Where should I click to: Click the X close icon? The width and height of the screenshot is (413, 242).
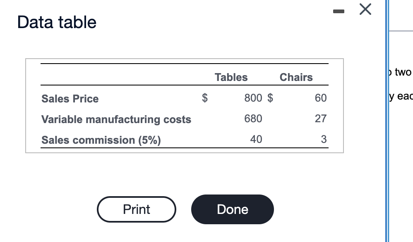(x=365, y=9)
